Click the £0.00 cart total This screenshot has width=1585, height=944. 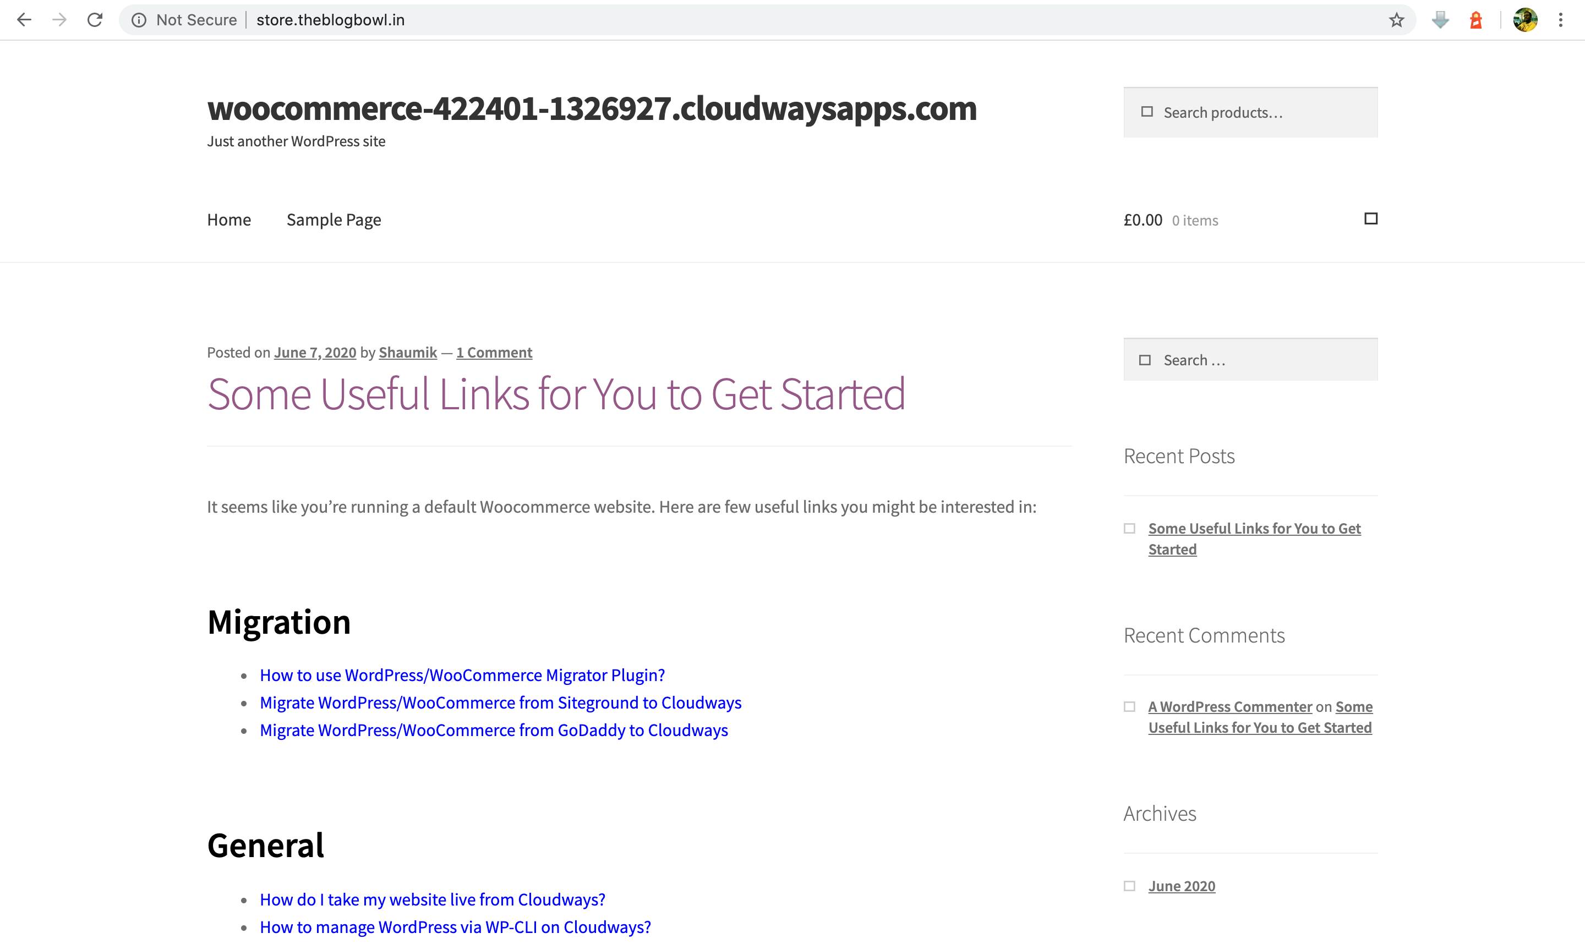pos(1142,220)
